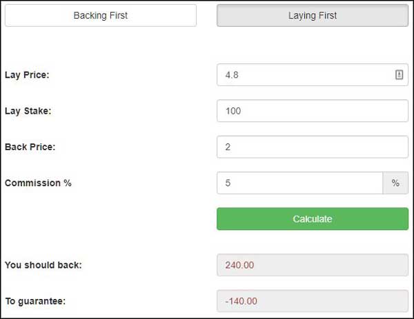Click the You should back label
Screen dimensions: 414x319
43,265
